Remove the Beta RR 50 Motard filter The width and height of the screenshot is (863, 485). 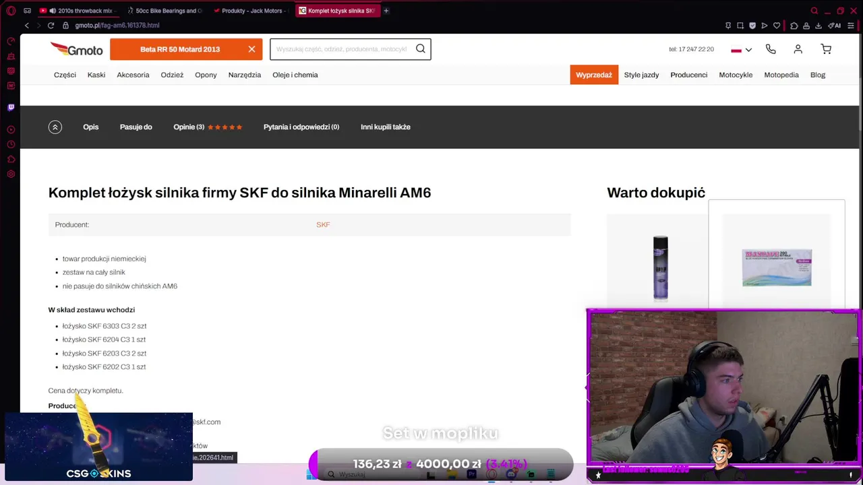[251, 49]
